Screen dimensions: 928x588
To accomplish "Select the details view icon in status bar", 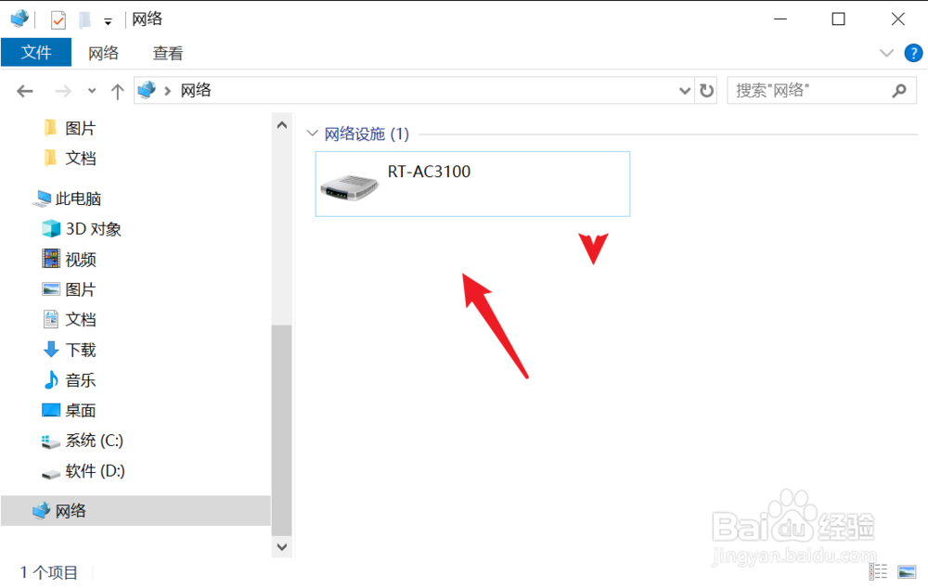I will 878,571.
